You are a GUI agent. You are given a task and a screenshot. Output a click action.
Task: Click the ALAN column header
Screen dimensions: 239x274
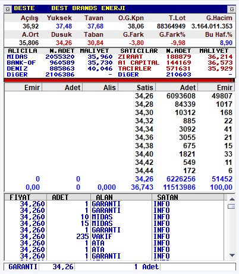(121, 197)
